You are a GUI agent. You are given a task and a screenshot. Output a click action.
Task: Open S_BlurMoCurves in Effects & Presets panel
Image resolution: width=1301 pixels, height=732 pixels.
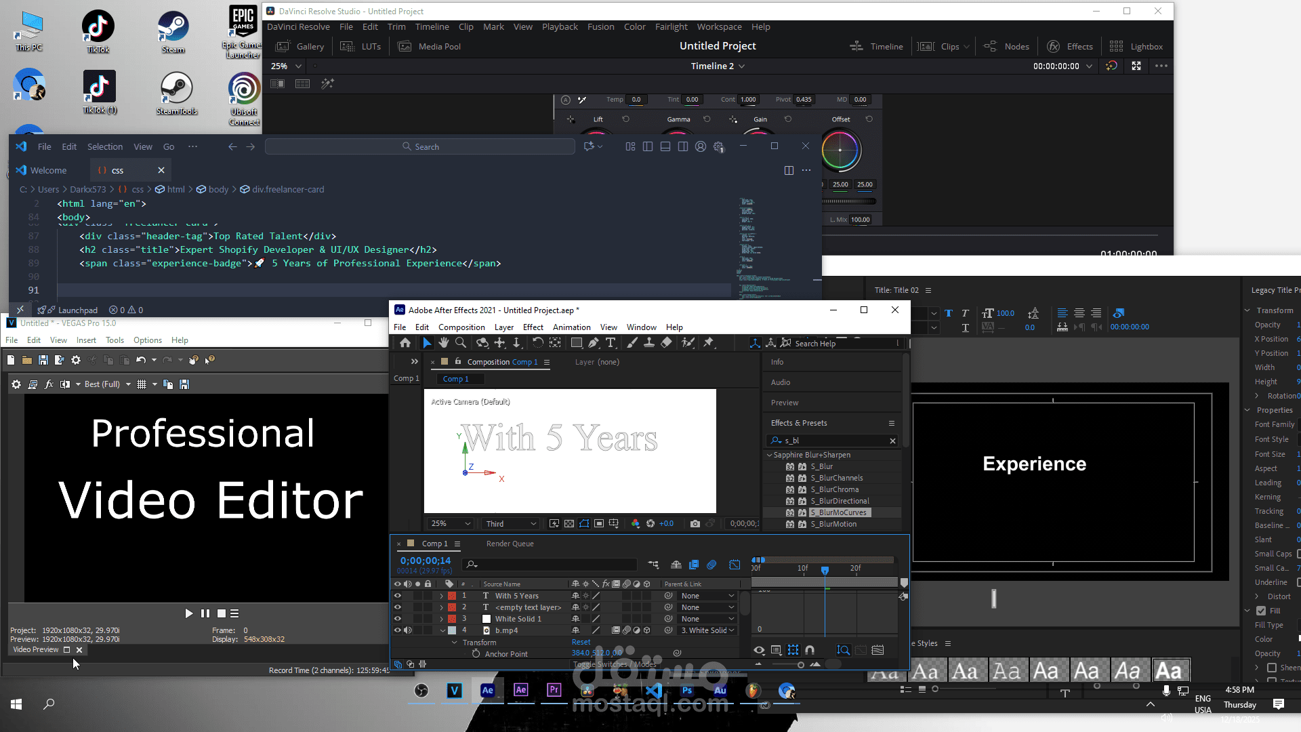pyautogui.click(x=839, y=512)
